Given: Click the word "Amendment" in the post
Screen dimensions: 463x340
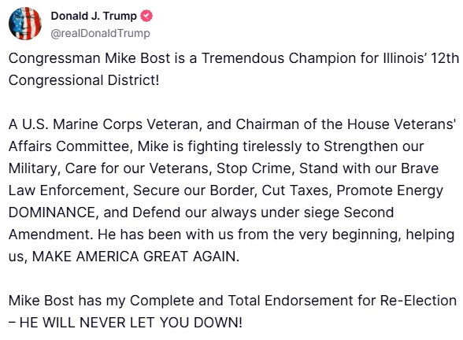Looking at the screenshot, I should tap(49, 235).
